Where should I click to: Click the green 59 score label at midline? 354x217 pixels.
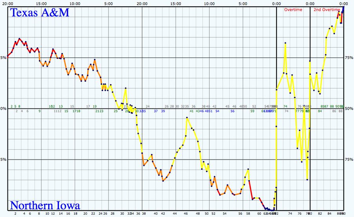coord(253,111)
